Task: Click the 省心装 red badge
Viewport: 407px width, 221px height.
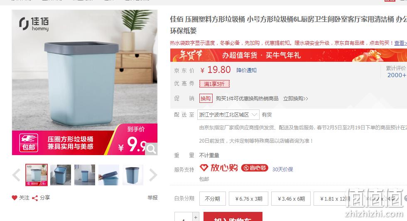Action: pyautogui.click(x=255, y=168)
